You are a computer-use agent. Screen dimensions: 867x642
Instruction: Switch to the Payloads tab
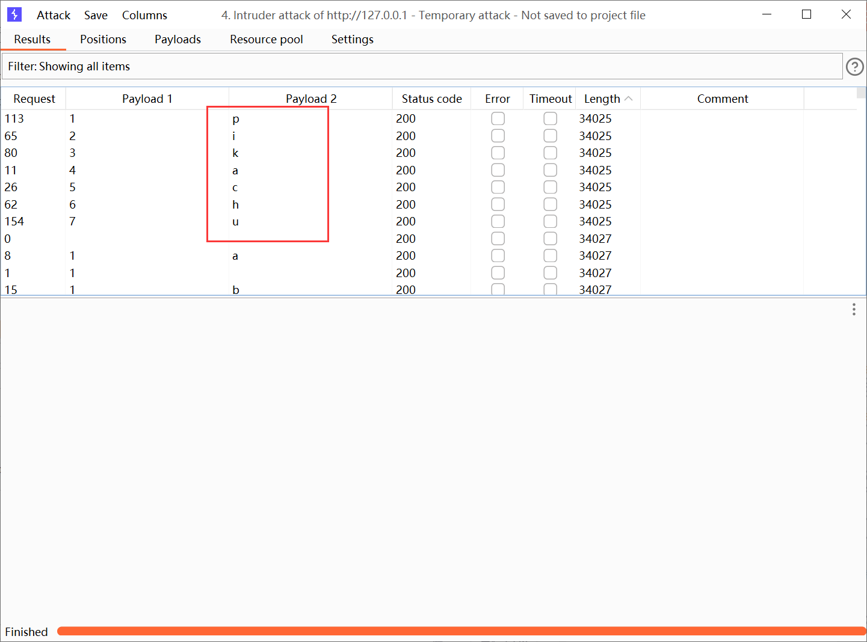coord(177,40)
